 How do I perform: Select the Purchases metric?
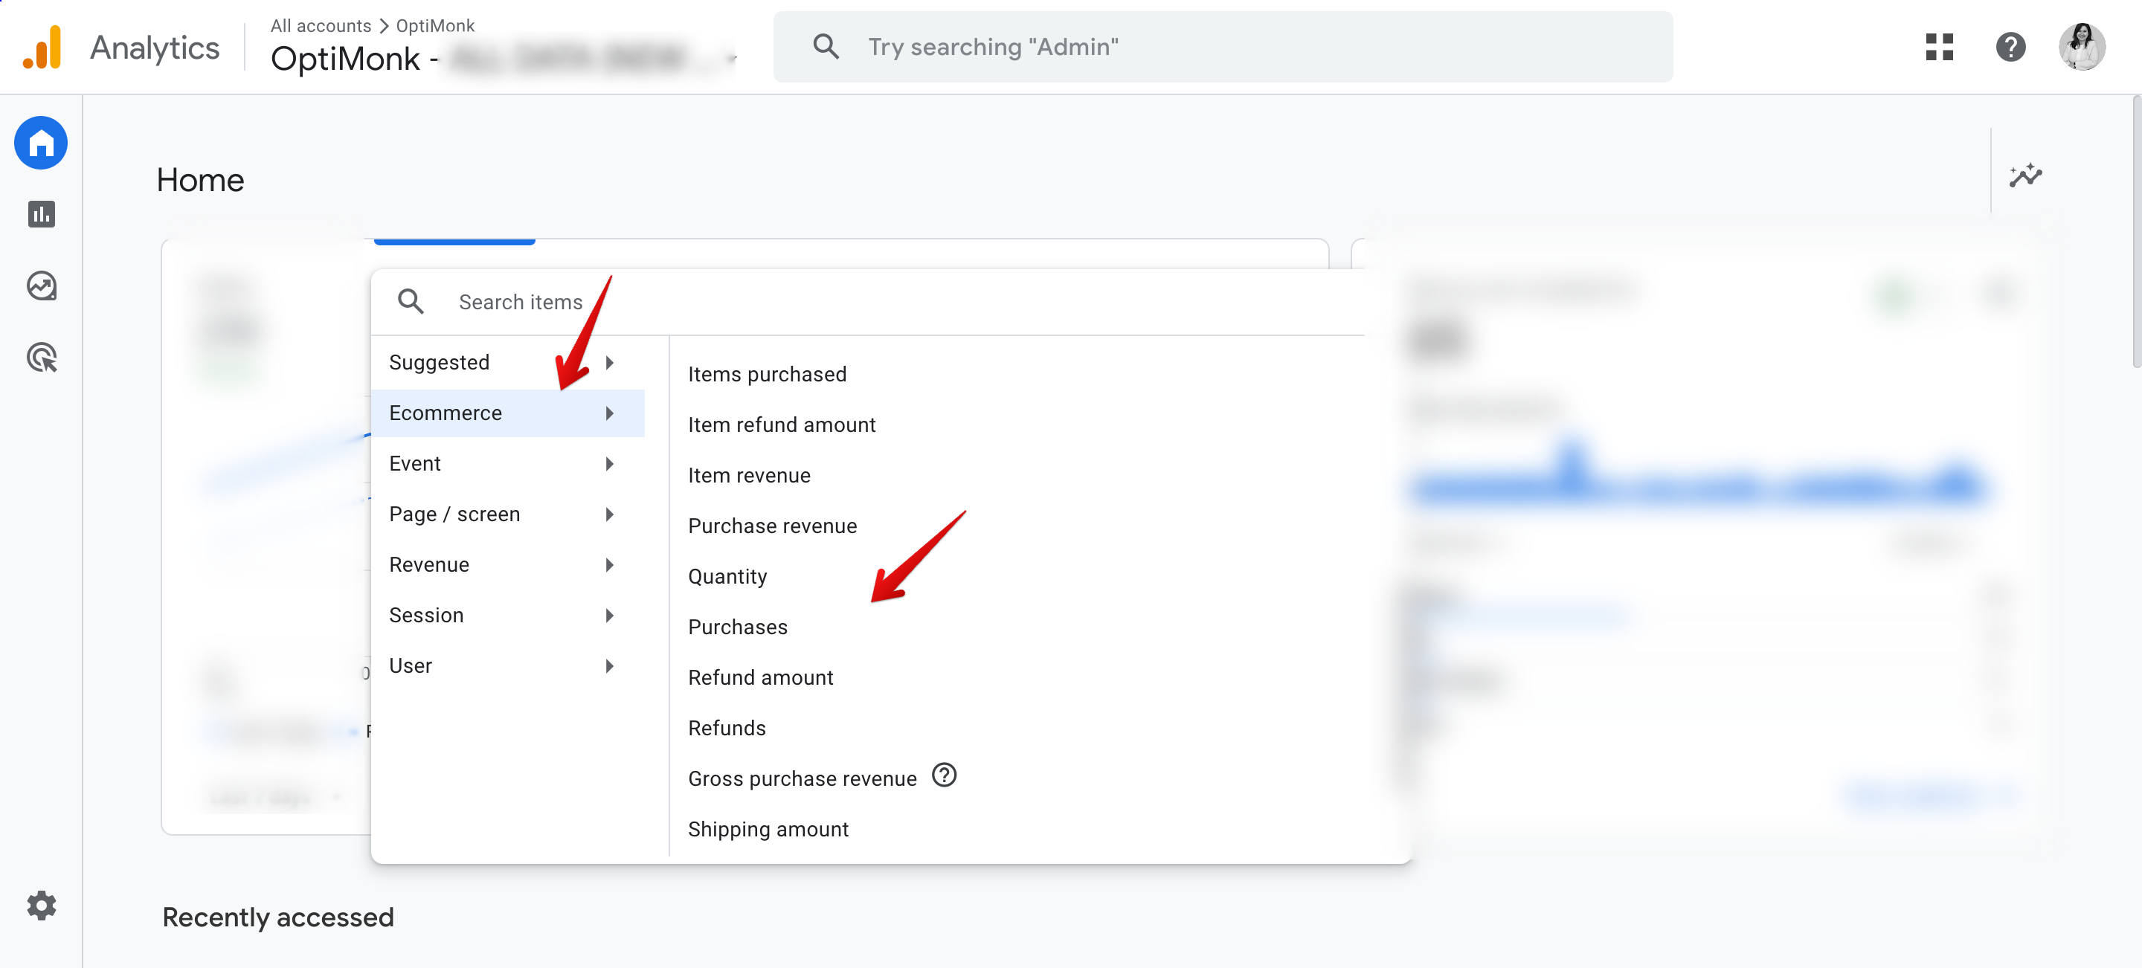pyautogui.click(x=737, y=627)
